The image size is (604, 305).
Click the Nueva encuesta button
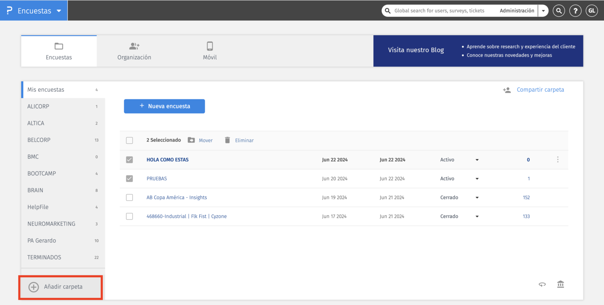pyautogui.click(x=164, y=106)
